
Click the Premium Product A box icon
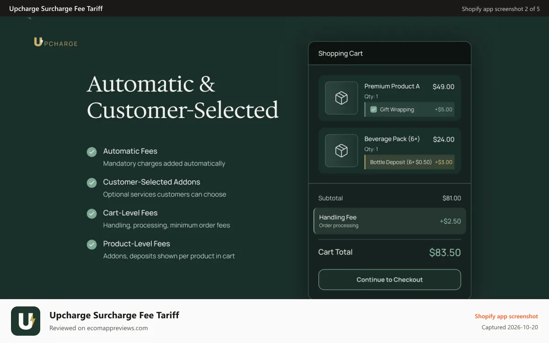[341, 98]
